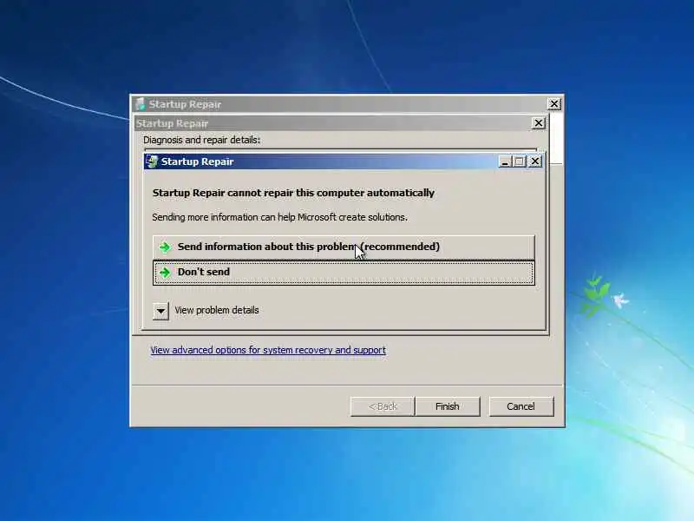This screenshot has height=521, width=694.
Task: Click 'Sending more information can help Microsoft' text
Action: point(279,217)
